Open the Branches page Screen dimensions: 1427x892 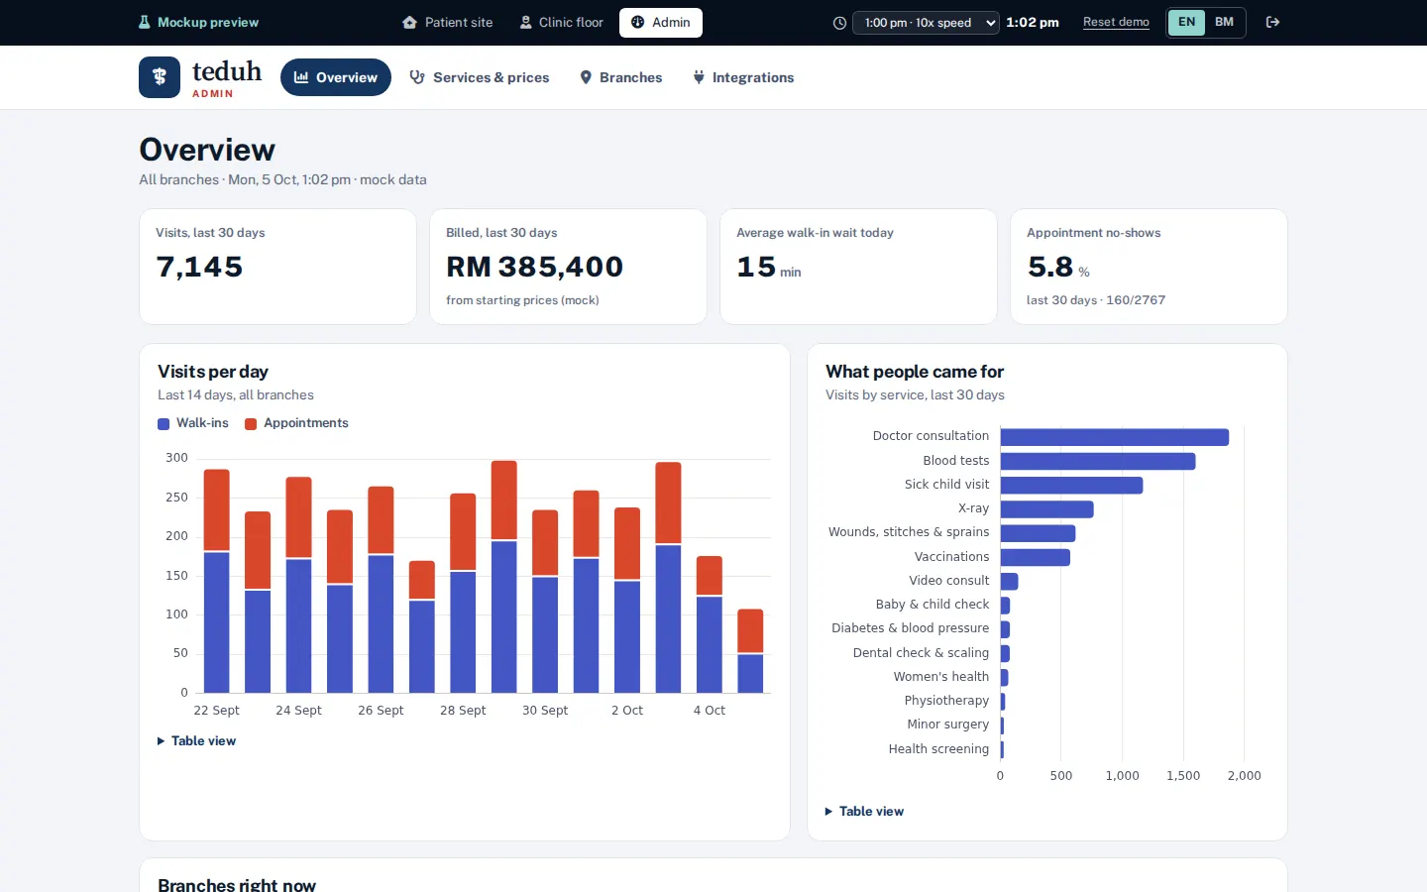point(621,77)
